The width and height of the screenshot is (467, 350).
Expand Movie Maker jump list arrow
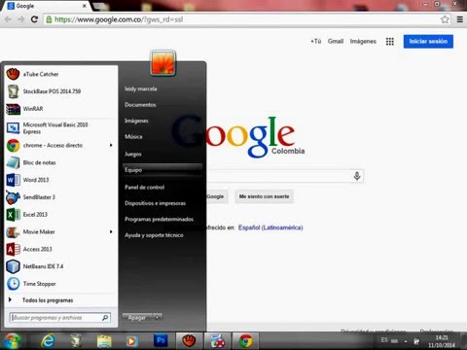point(111,231)
